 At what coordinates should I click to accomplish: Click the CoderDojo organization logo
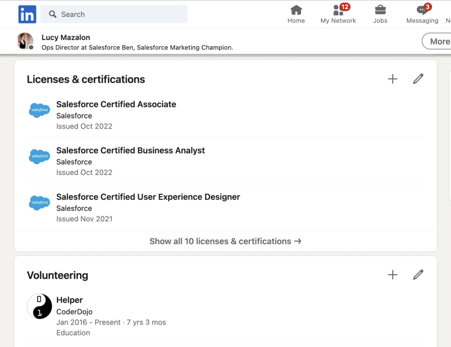coord(39,306)
